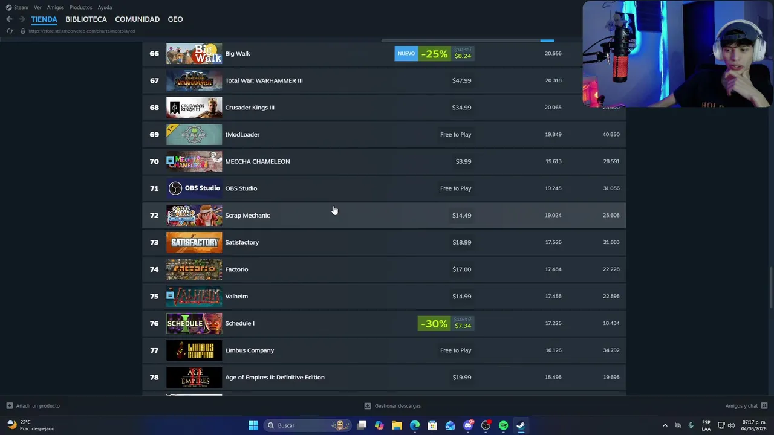Click the downloads icon in the bottom bar
774x435 pixels.
pyautogui.click(x=368, y=406)
